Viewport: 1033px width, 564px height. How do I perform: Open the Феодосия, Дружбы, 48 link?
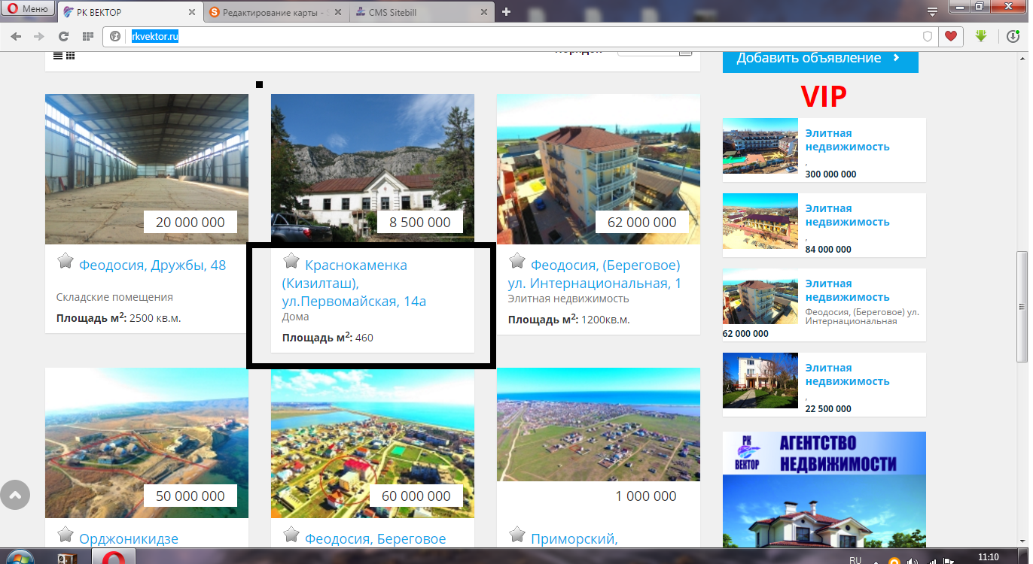coord(153,265)
